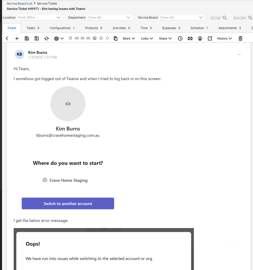253x270 pixels.
Task: Click the Service Ticket #49971 title text
Action: [x=46, y=9]
